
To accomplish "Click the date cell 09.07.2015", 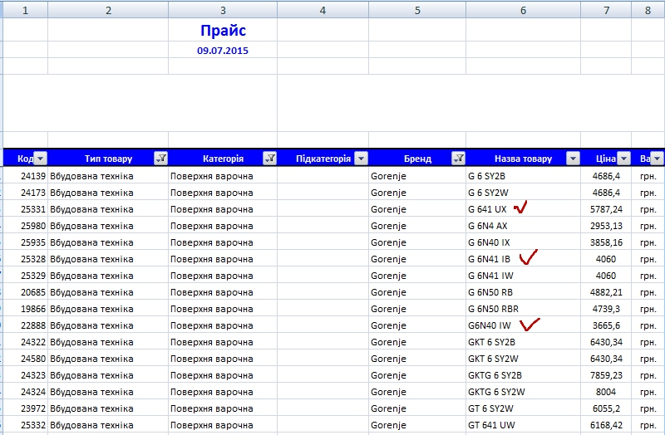I will [x=223, y=51].
